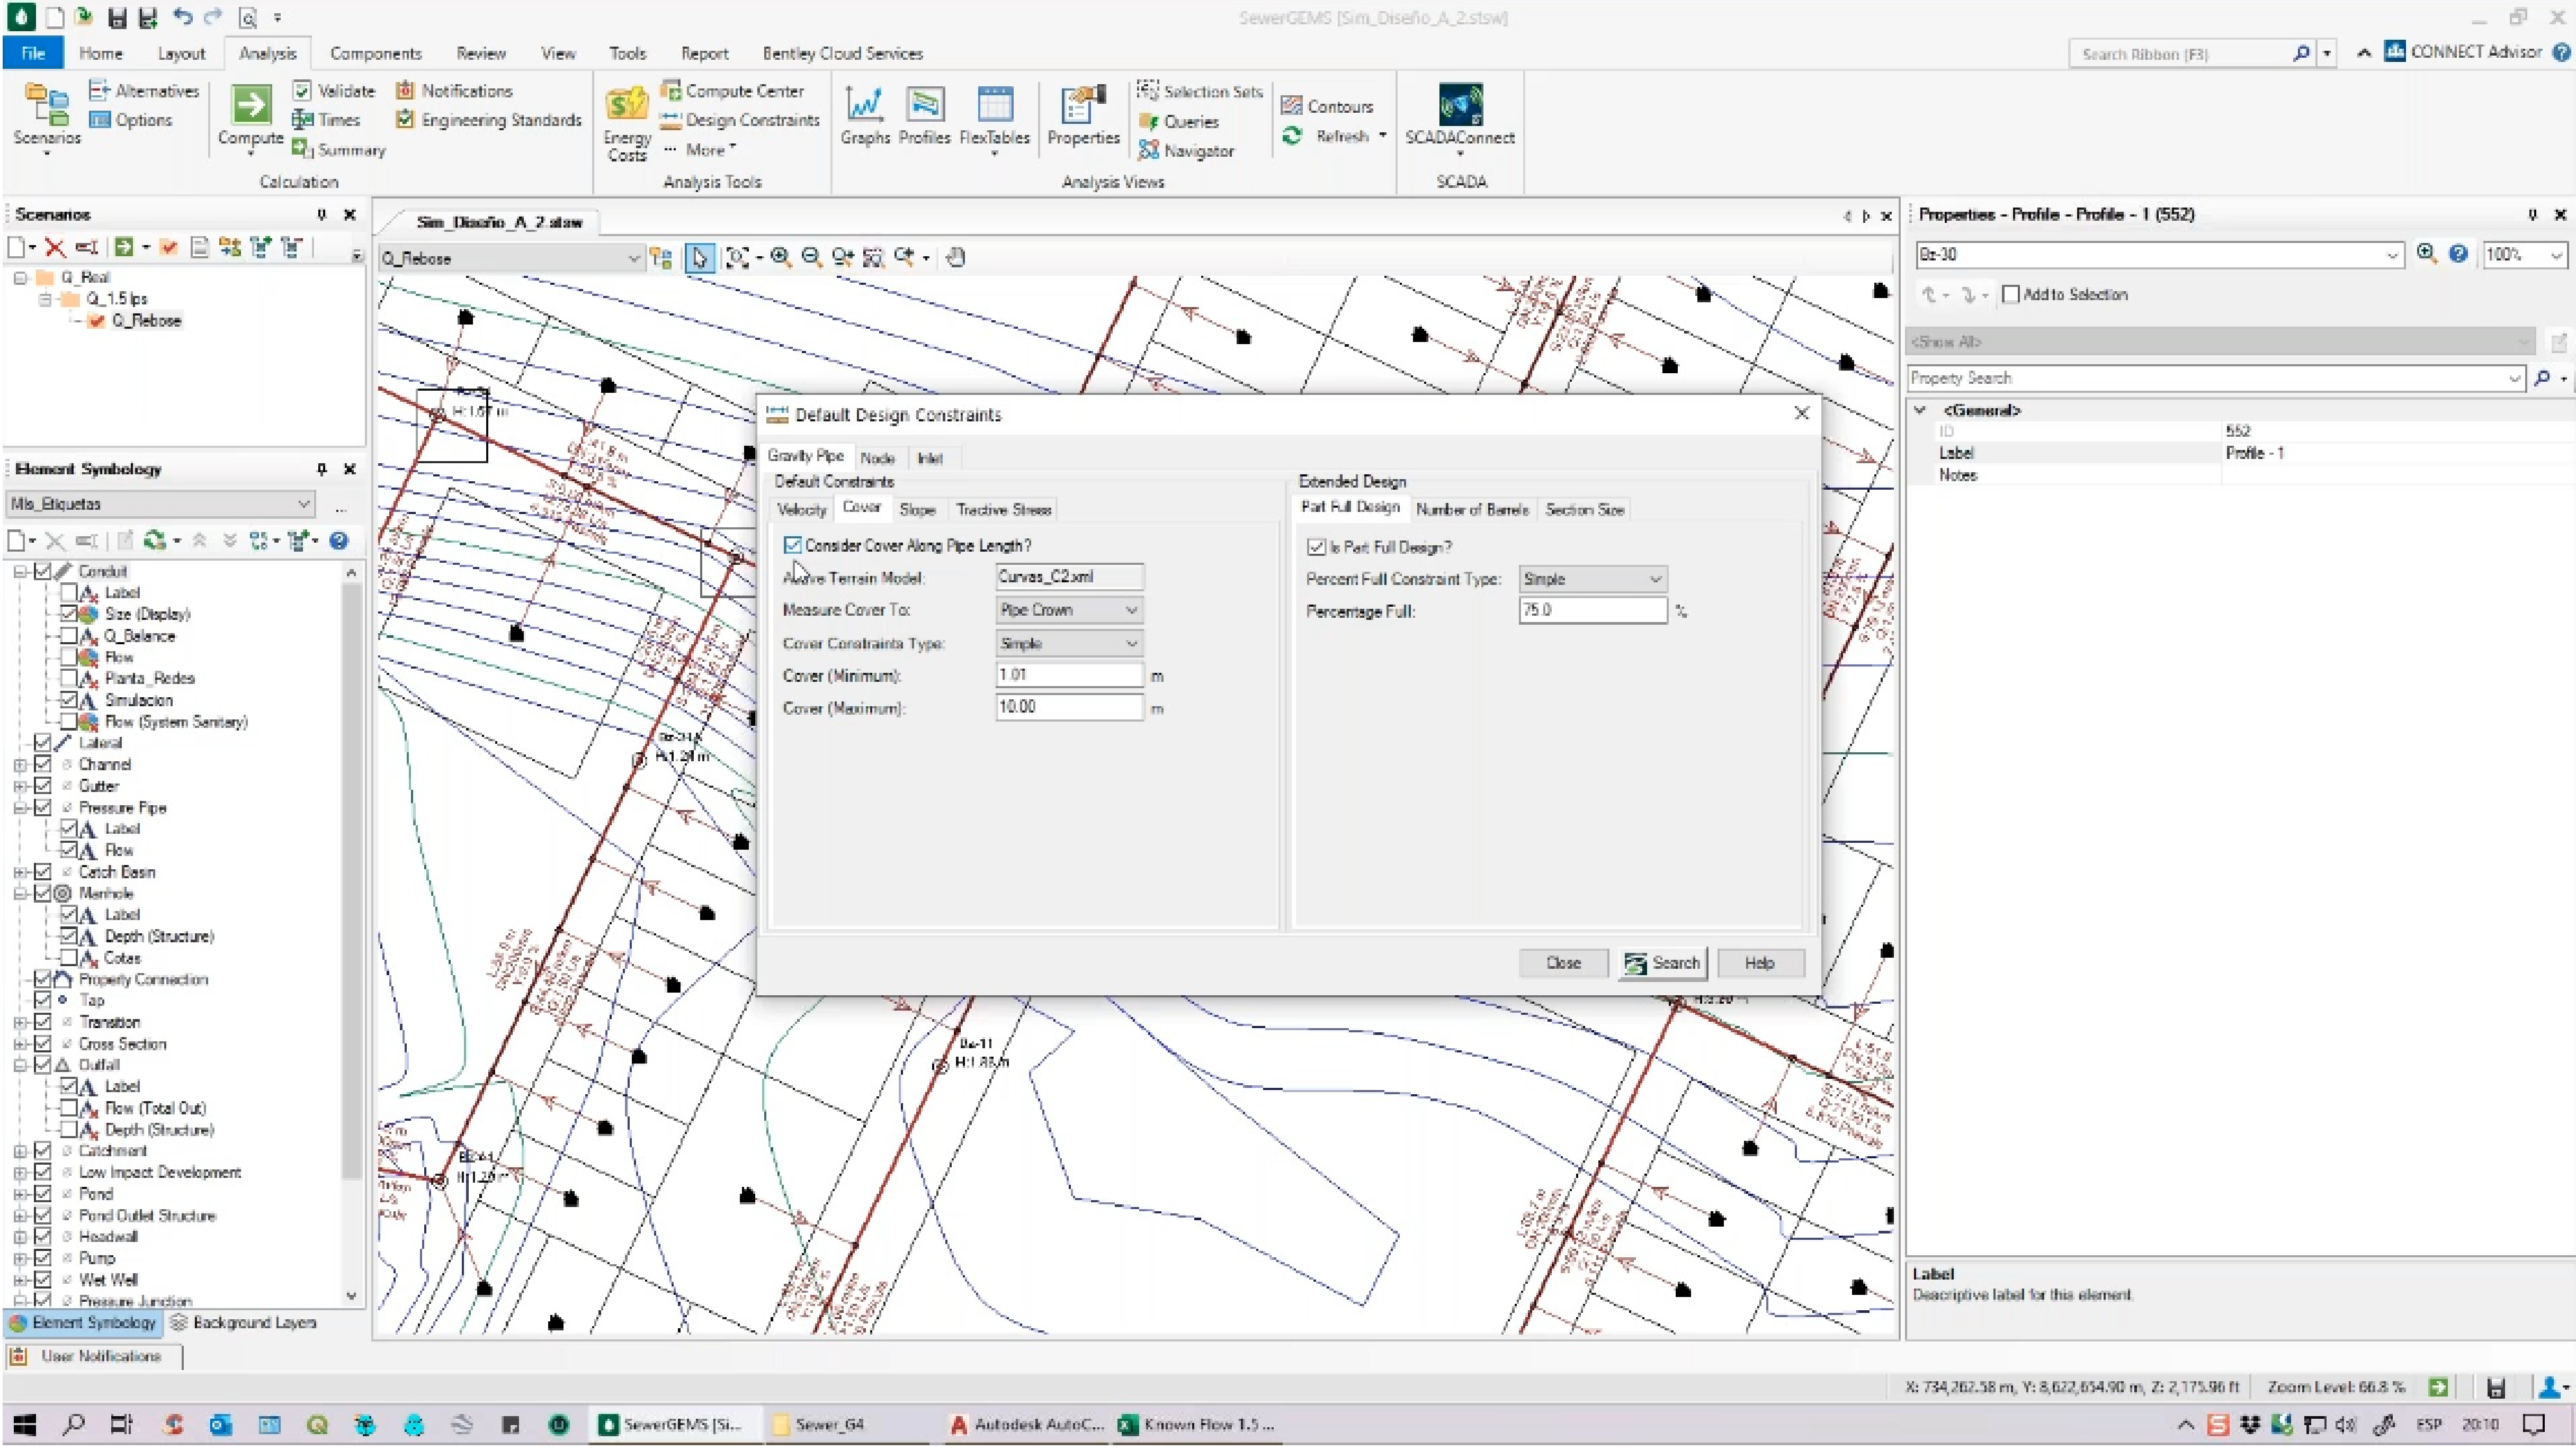Open the Components ribbon tab
The image size is (2576, 1450).
(375, 54)
